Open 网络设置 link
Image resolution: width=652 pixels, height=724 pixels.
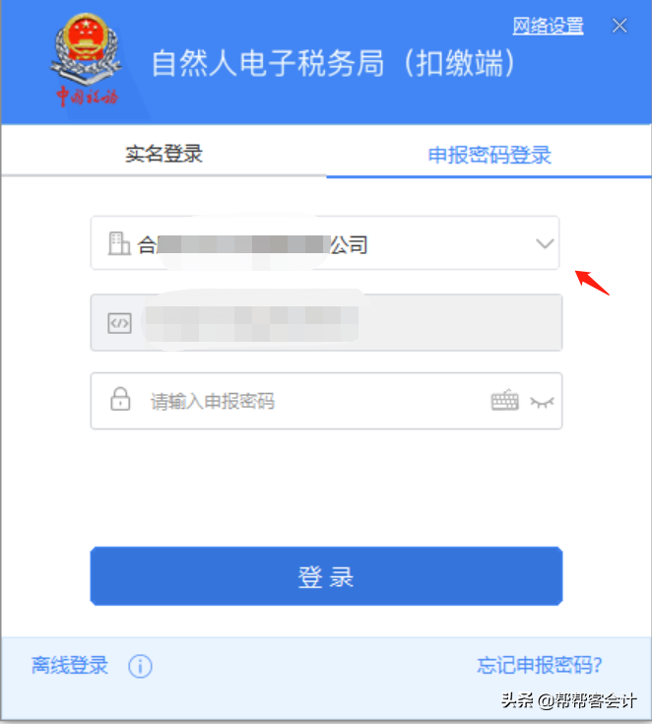[549, 26]
